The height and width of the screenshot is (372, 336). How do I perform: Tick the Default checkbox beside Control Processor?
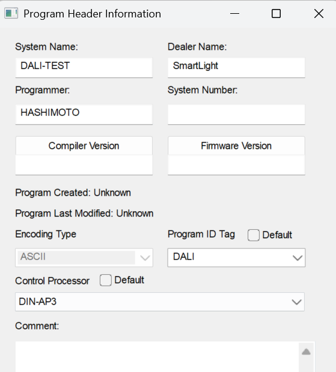tap(106, 280)
